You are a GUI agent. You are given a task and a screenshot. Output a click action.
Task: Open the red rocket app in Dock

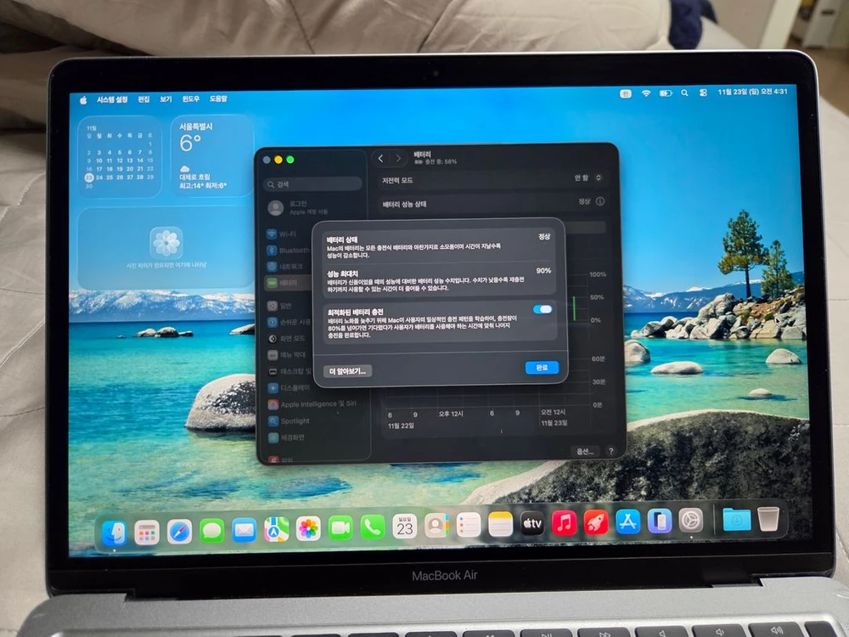pyautogui.click(x=596, y=522)
